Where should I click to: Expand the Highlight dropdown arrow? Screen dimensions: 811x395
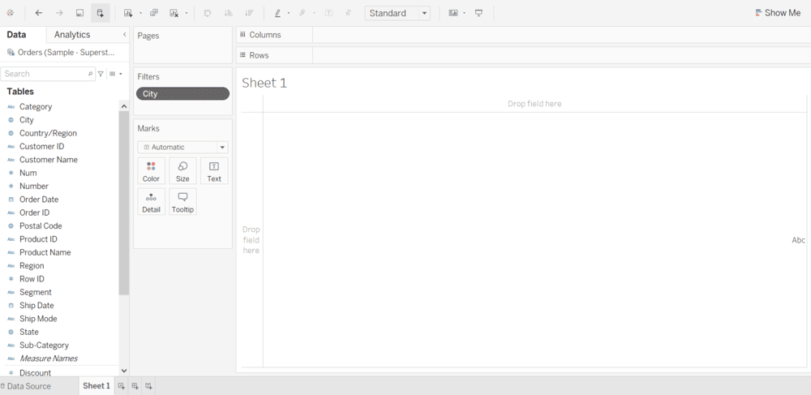288,13
